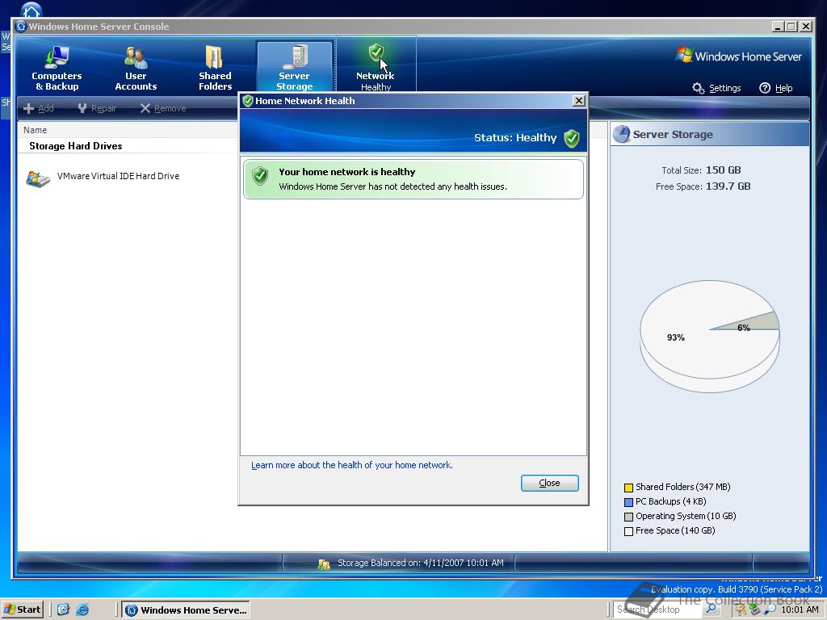Minimize the Windows Home Server Console window
Viewport: 827px width, 620px height.
click(x=778, y=27)
